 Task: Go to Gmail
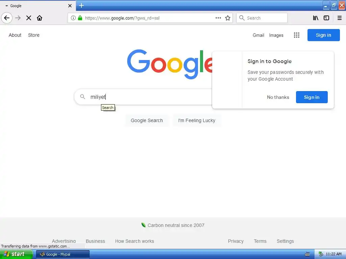(x=258, y=35)
